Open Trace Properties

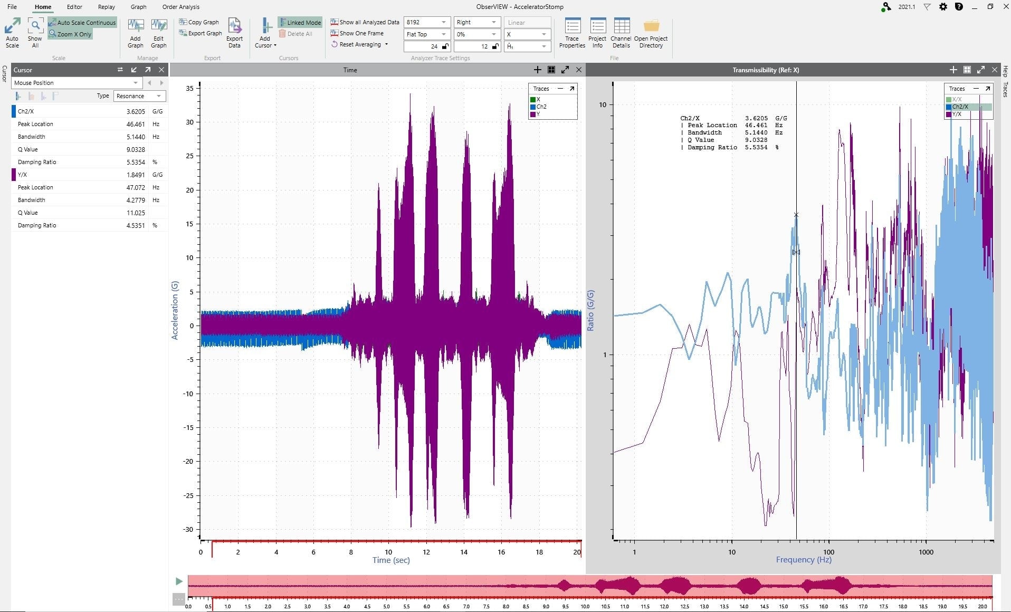coord(572,33)
